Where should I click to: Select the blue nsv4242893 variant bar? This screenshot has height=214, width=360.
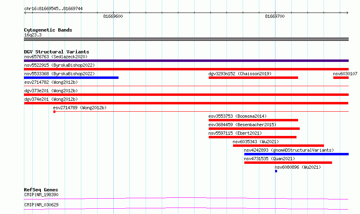point(296,154)
